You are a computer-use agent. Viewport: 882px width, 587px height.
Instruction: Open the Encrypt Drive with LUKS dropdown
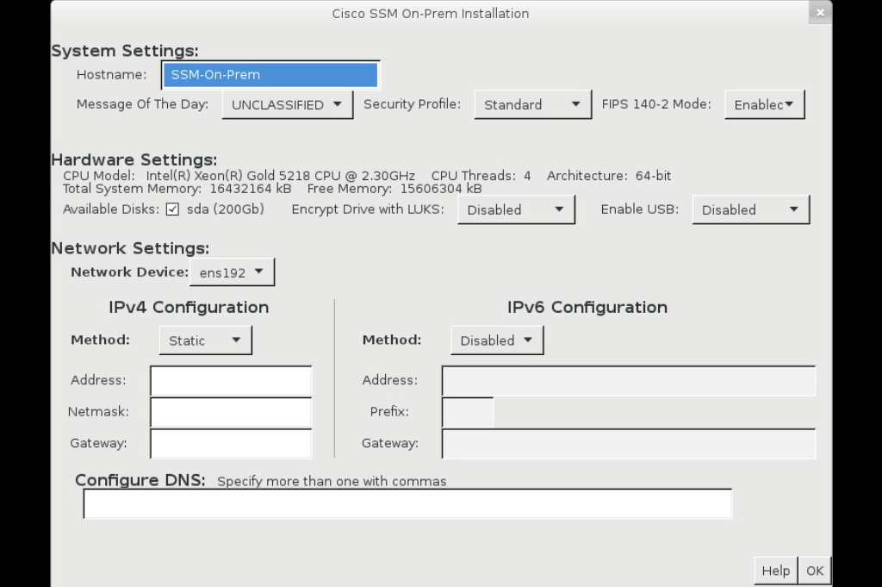click(x=516, y=210)
